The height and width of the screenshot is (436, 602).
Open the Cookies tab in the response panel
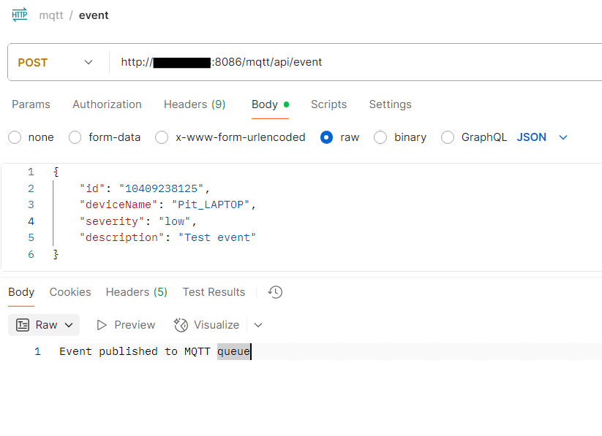70,292
